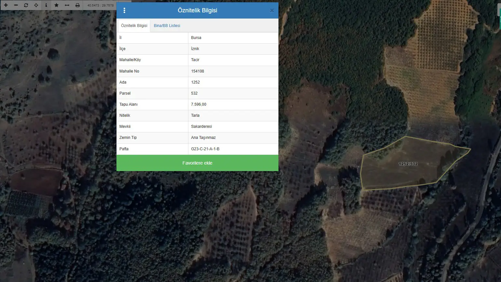Screen dimensions: 501x282
Task: Click the Tapu Alanı value 7.596,00
Action: 198,104
